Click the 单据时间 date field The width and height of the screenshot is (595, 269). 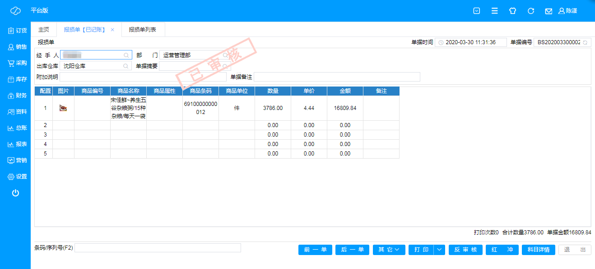click(x=471, y=42)
